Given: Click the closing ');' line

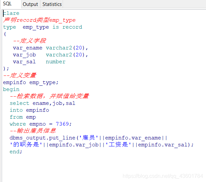Looking at the screenshot, I should (6, 69).
